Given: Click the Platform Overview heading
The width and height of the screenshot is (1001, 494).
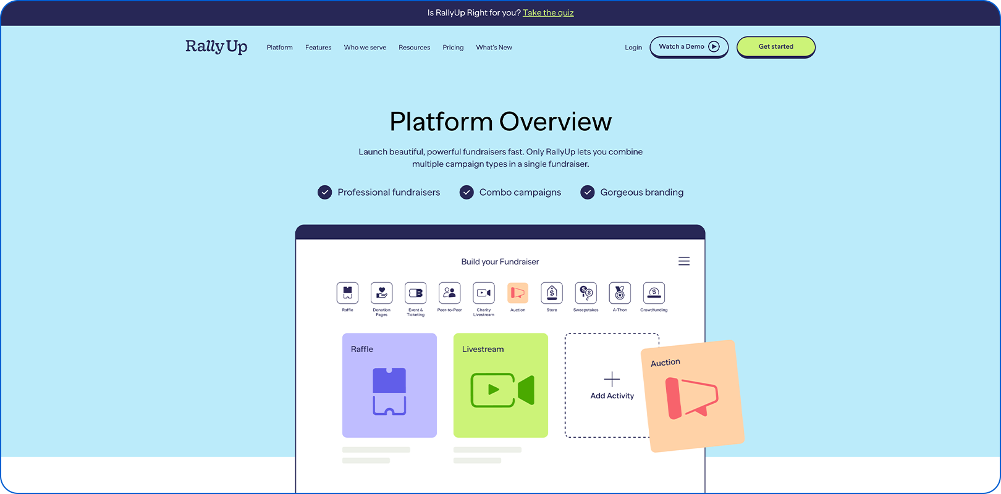Looking at the screenshot, I should (500, 122).
